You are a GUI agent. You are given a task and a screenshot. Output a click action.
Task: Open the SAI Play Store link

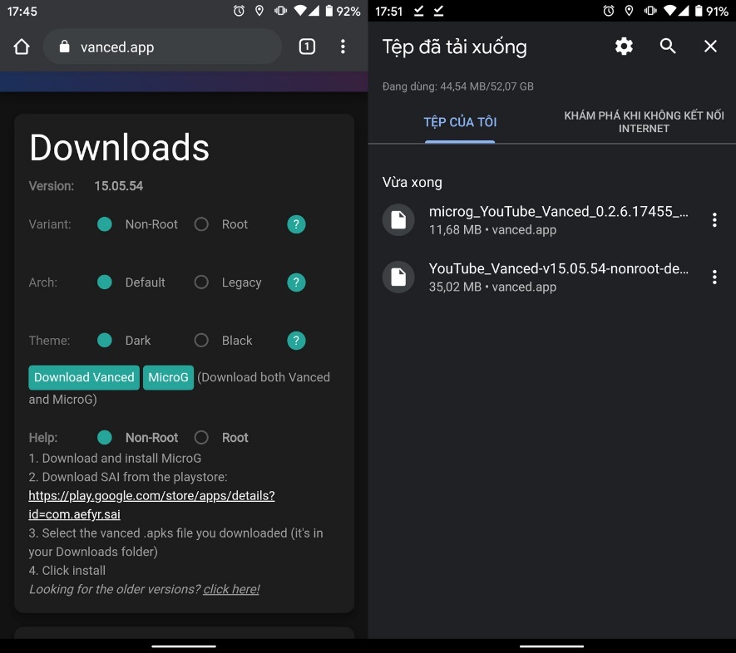(x=151, y=504)
